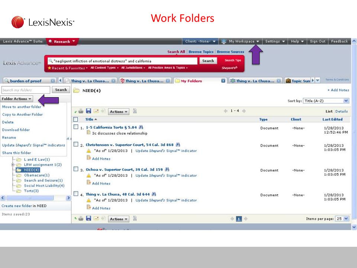Check the box for Ochoa v. Superior Court
This screenshot has width=357, height=268.
click(76, 169)
